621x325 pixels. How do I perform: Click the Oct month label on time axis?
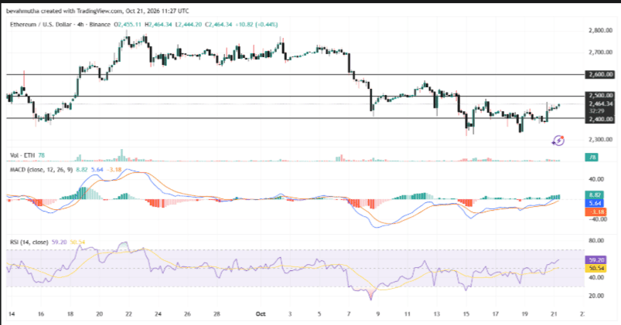point(261,314)
